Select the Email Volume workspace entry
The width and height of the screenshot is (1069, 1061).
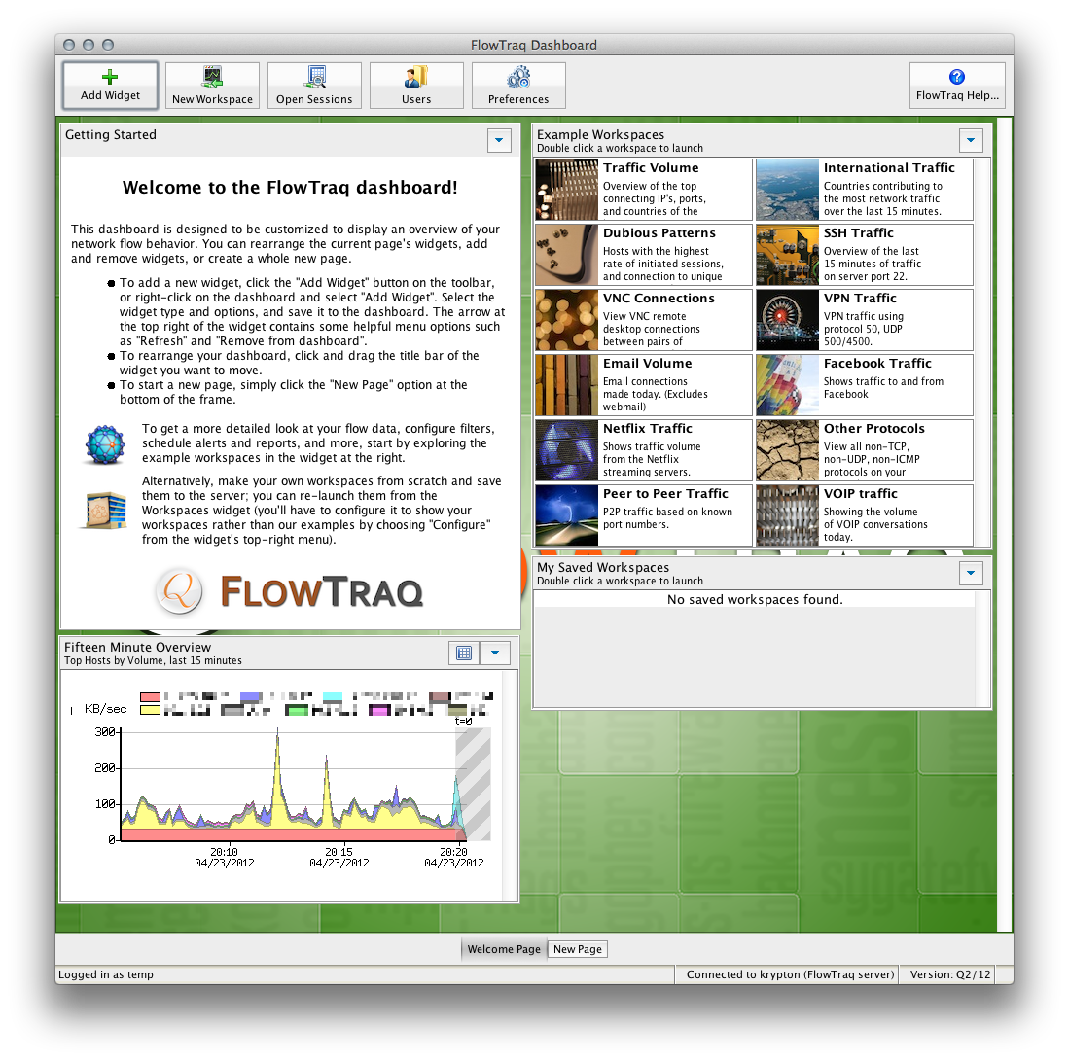pyautogui.click(x=644, y=385)
